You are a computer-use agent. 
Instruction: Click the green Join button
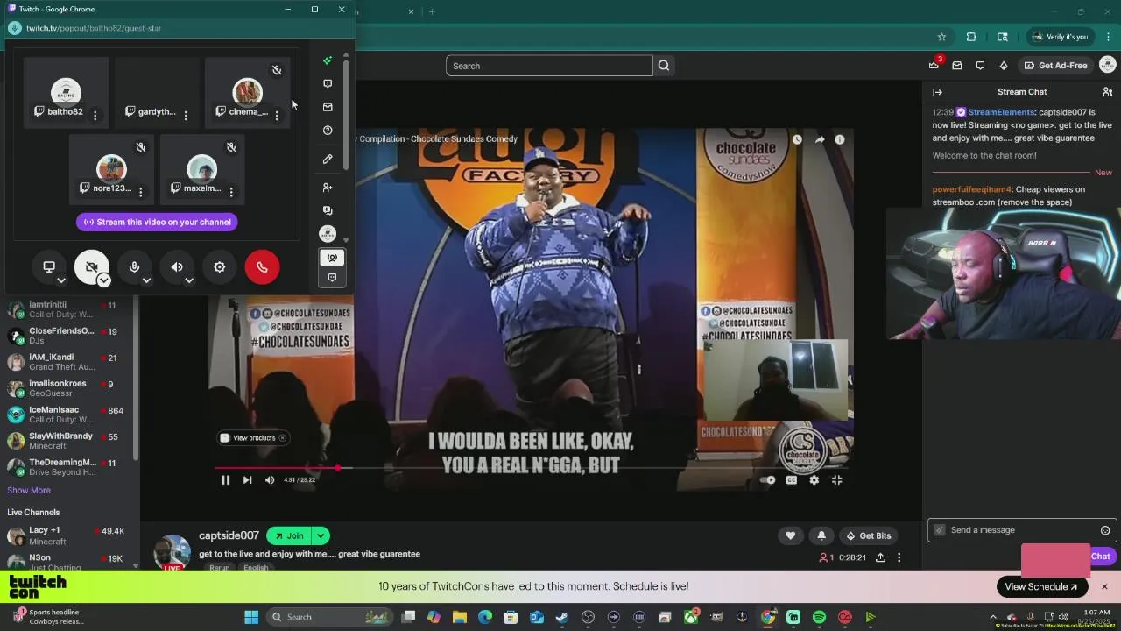pos(289,535)
